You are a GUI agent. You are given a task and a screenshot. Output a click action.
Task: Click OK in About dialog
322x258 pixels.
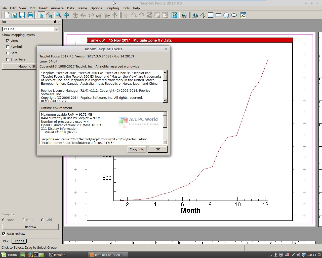(158, 149)
